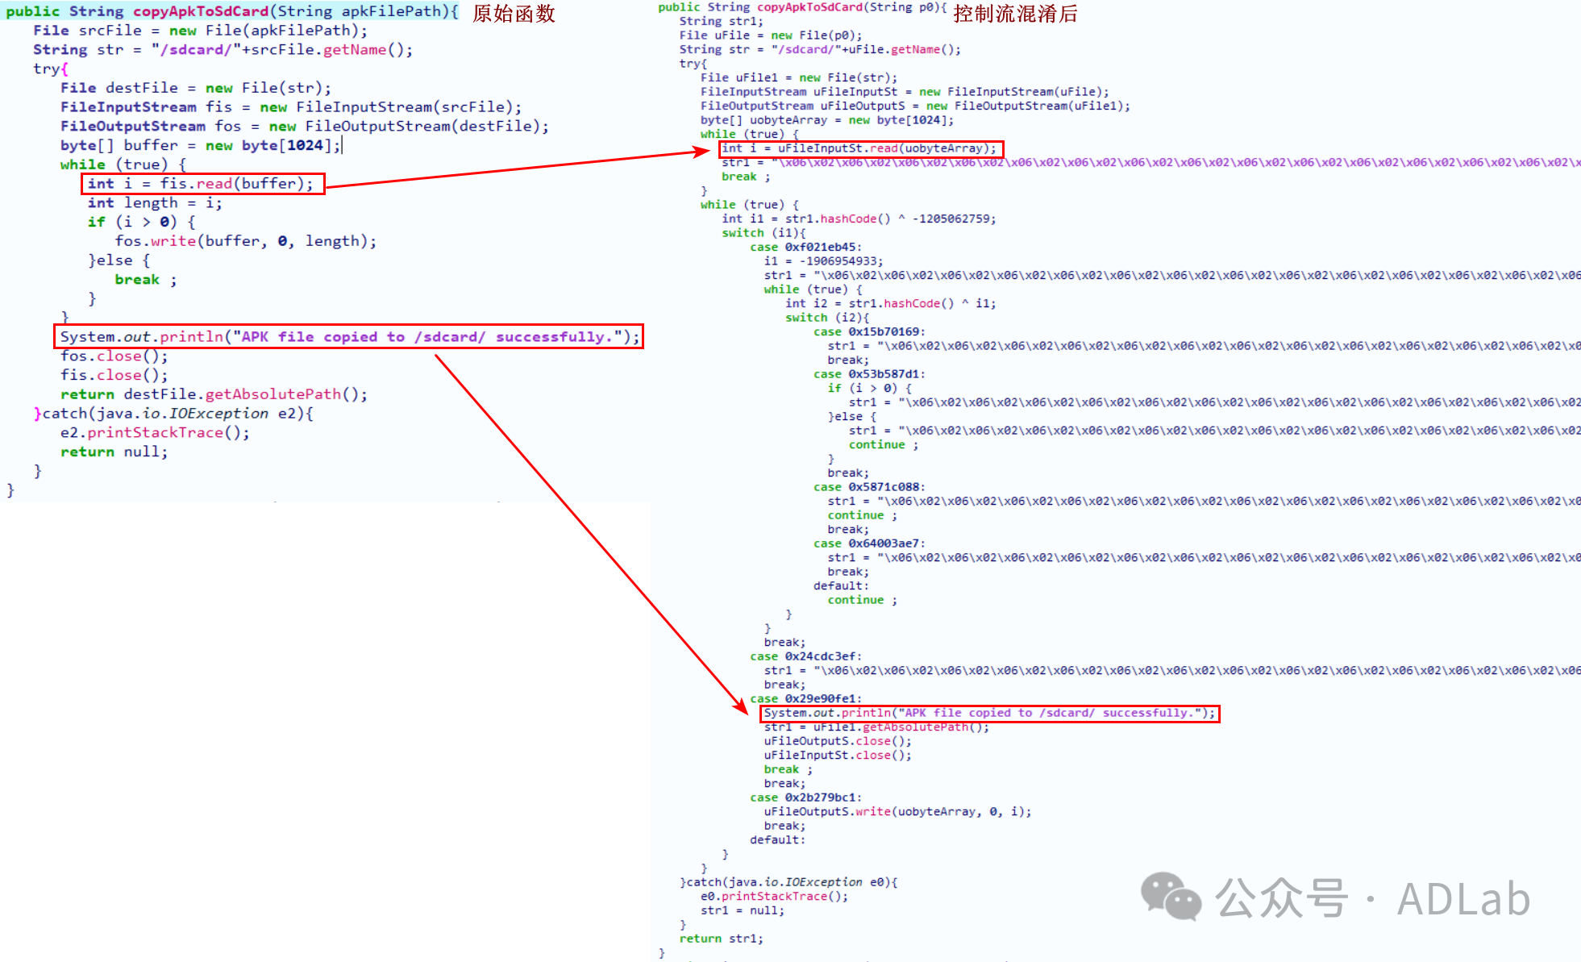Viewport: 1581px width, 962px height.
Task: Click the boxed uFileInputSt.read(uobyteArray) line
Action: (860, 148)
